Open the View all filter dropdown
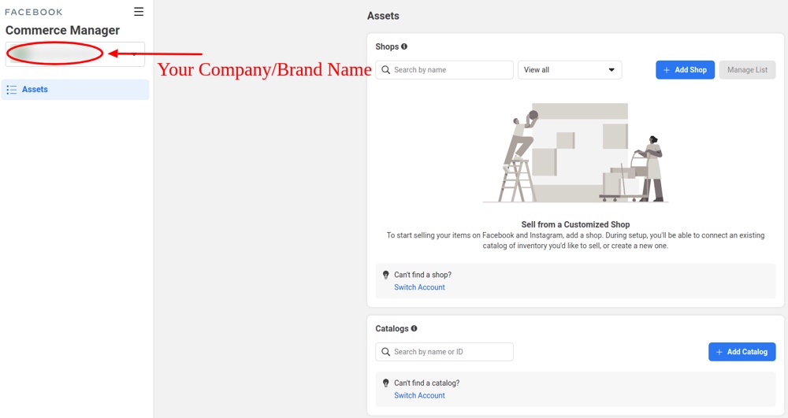This screenshot has width=788, height=418. click(x=569, y=70)
